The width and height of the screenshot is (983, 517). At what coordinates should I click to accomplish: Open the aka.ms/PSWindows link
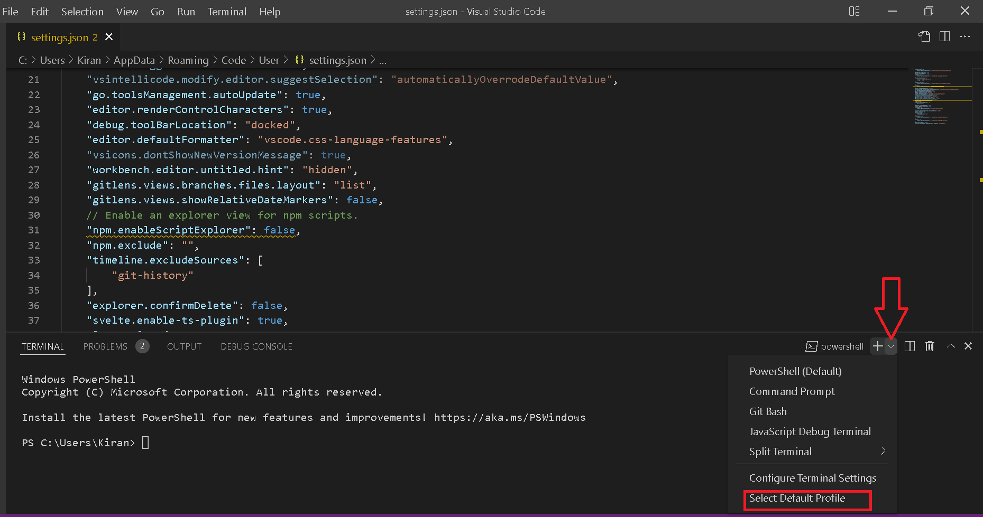pos(510,417)
